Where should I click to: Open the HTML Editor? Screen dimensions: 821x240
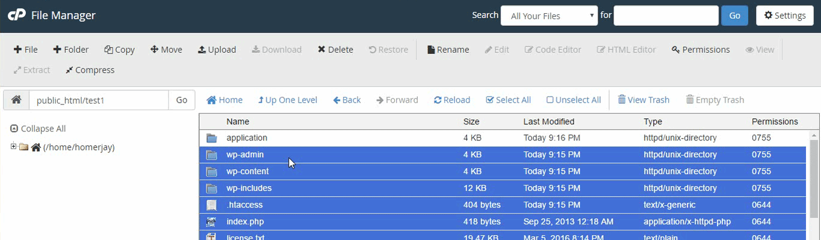point(627,50)
